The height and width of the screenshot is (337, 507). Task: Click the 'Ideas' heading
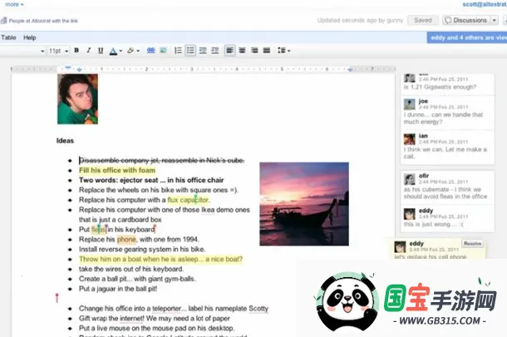[65, 141]
